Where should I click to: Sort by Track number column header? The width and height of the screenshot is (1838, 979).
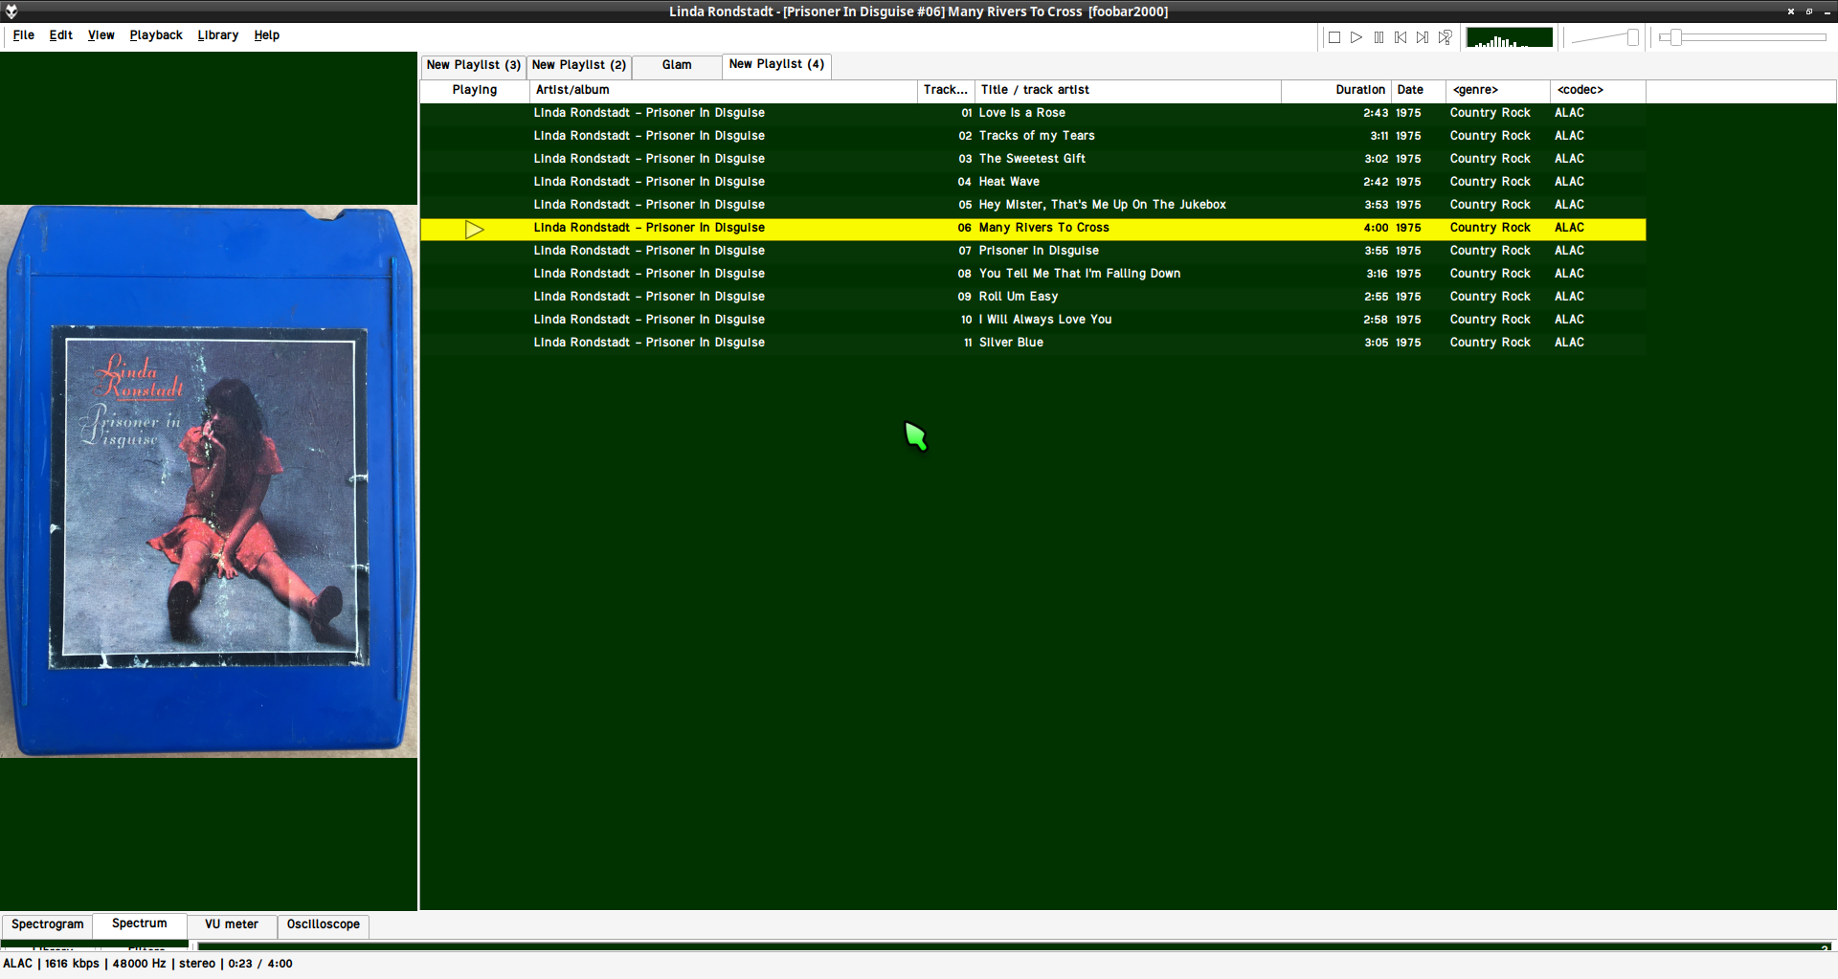click(x=946, y=90)
